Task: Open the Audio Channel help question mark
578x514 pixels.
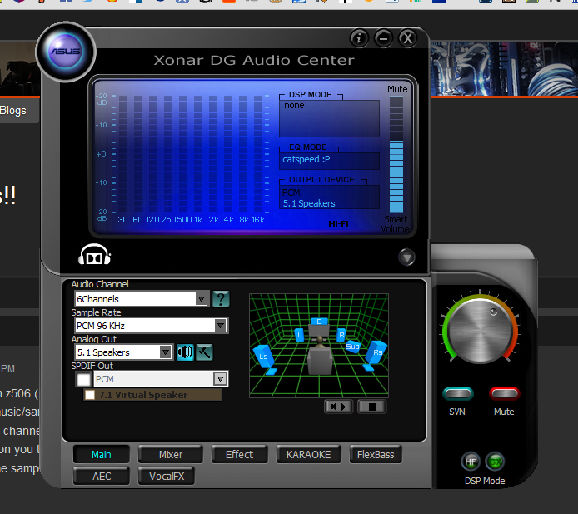Action: click(221, 299)
